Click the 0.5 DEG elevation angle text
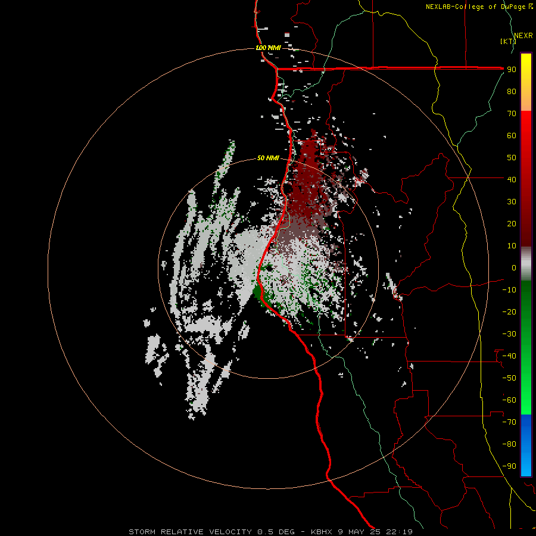This screenshot has width=536, height=536. click(276, 532)
